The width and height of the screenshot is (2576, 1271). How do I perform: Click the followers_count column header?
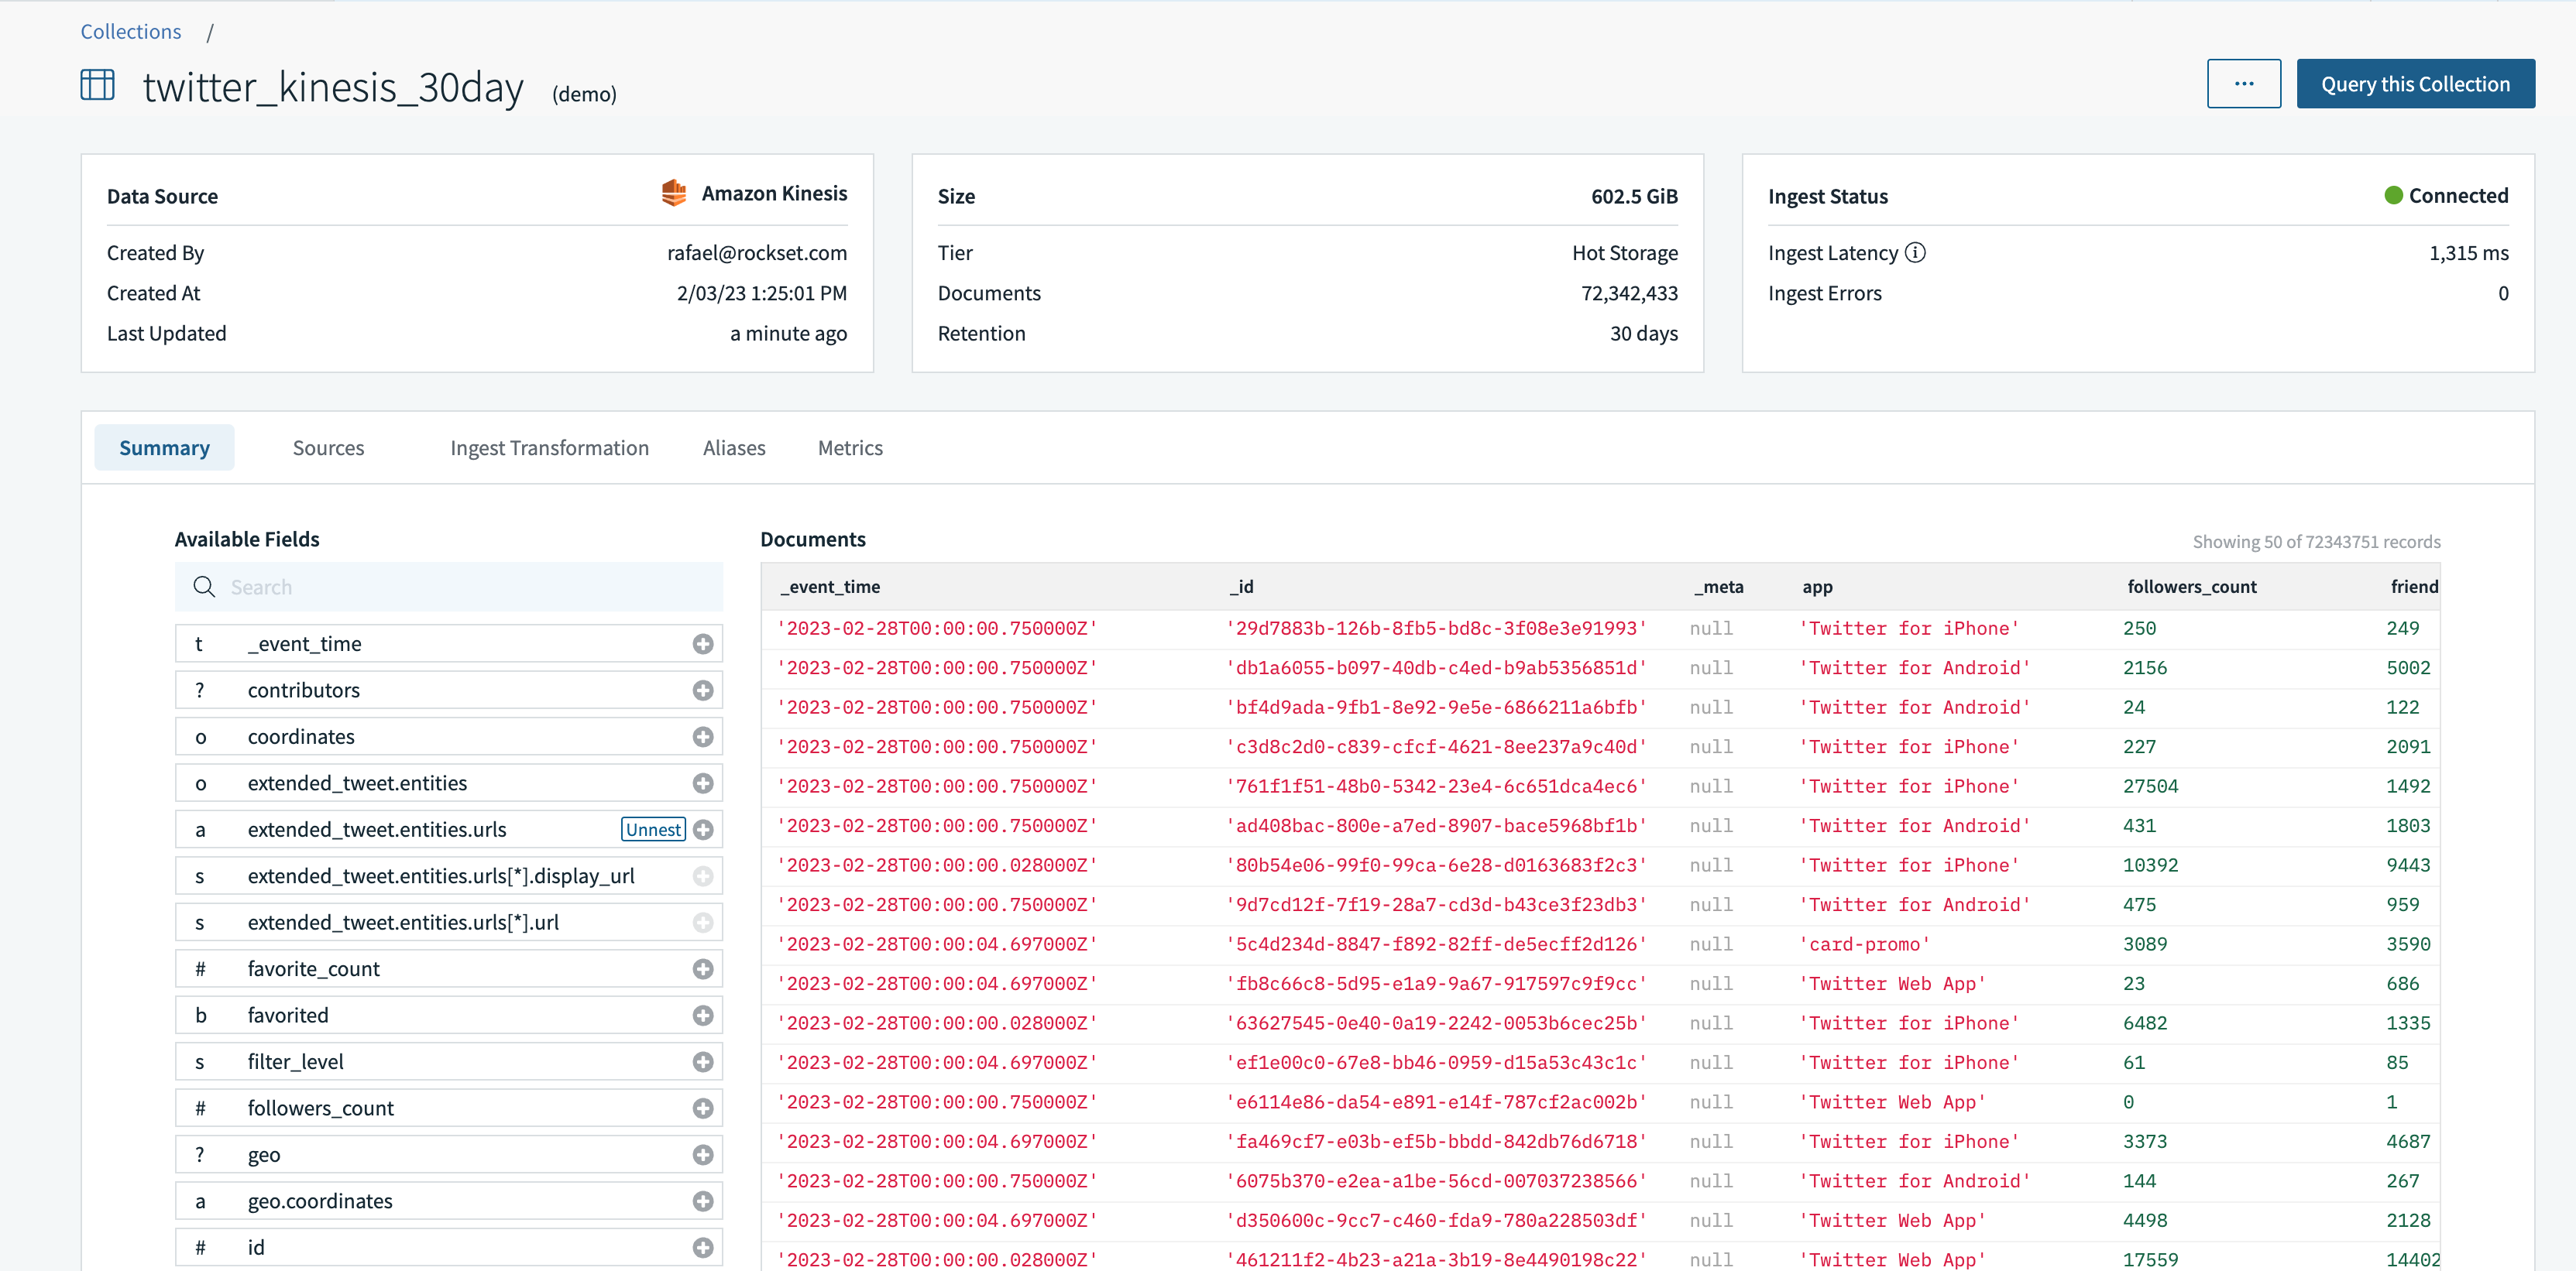2191,588
